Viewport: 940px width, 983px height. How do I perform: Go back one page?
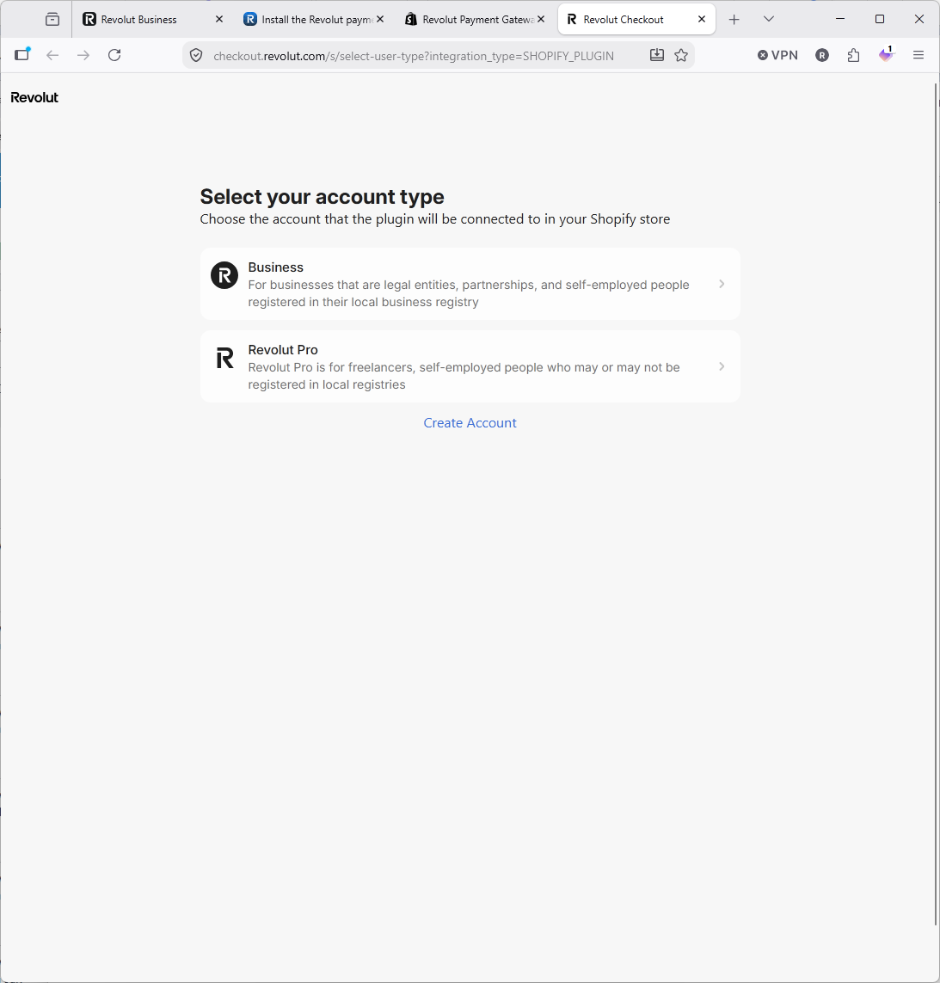pyautogui.click(x=52, y=55)
